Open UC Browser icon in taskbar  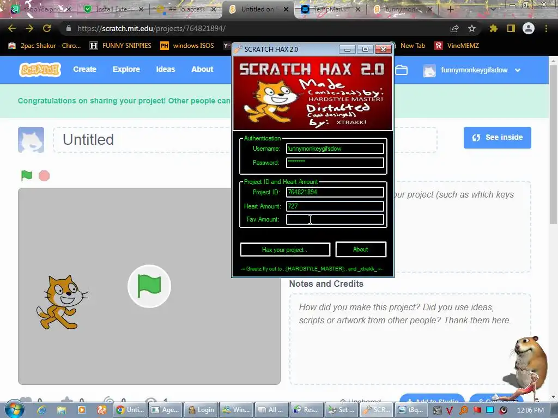click(x=102, y=410)
